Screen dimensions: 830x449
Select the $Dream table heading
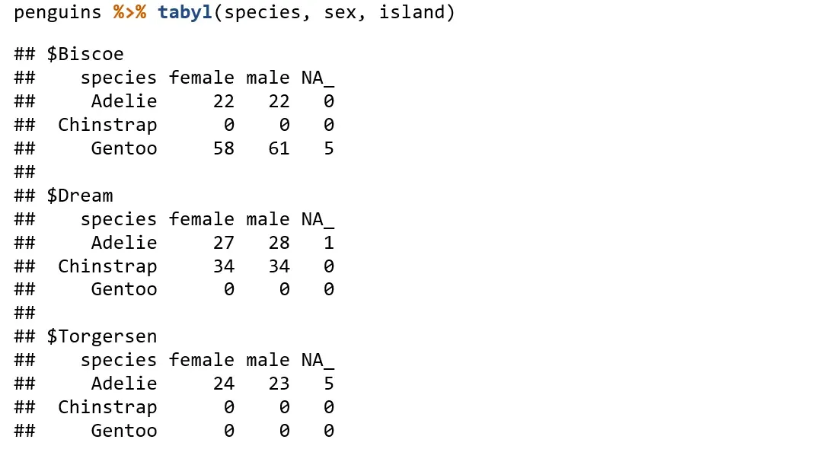(x=79, y=196)
